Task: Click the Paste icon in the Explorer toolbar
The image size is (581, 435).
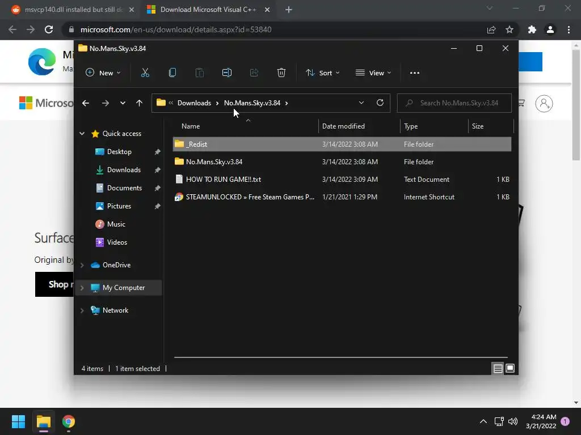Action: (x=199, y=73)
